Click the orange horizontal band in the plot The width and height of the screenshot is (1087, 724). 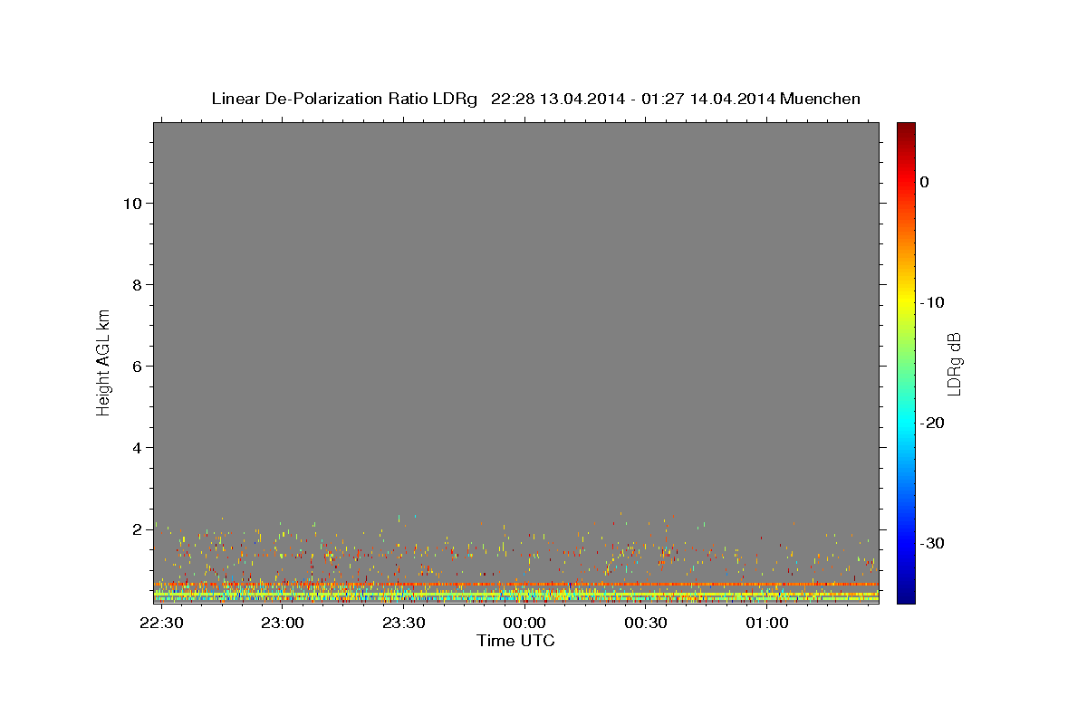[516, 585]
